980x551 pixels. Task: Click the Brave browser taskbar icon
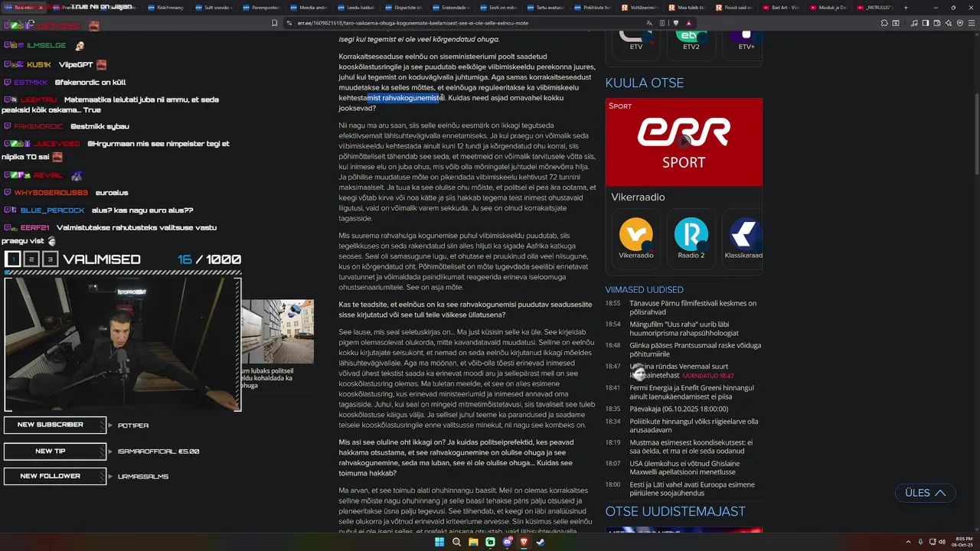[524, 542]
